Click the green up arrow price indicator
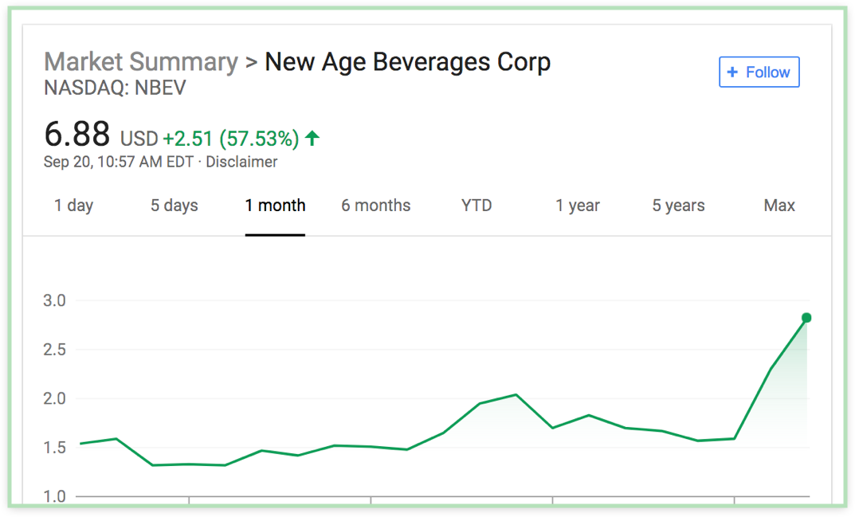 (x=312, y=138)
